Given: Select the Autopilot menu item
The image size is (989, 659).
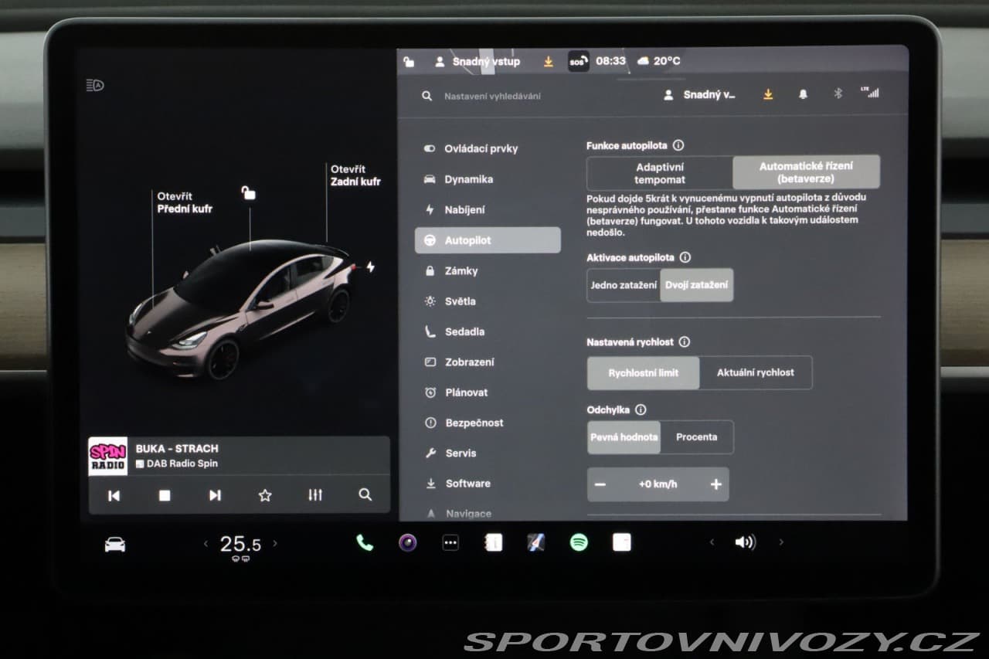Looking at the screenshot, I should pos(488,240).
